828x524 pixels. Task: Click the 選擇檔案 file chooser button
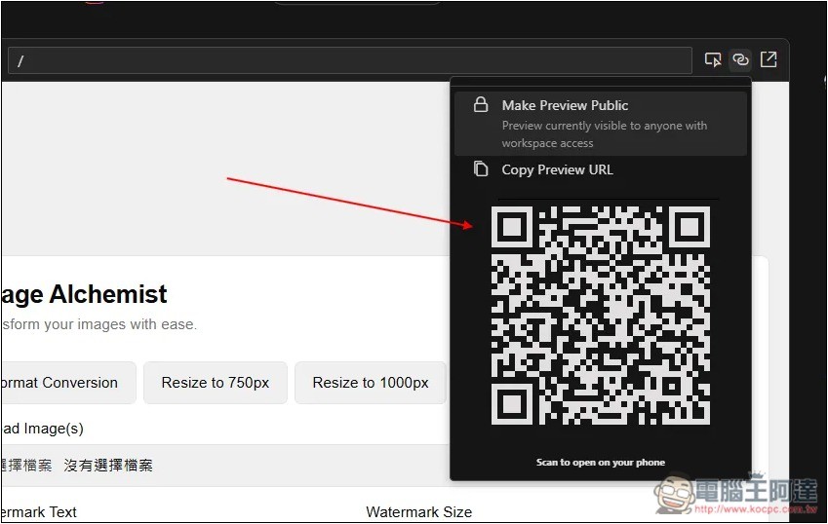(27, 466)
